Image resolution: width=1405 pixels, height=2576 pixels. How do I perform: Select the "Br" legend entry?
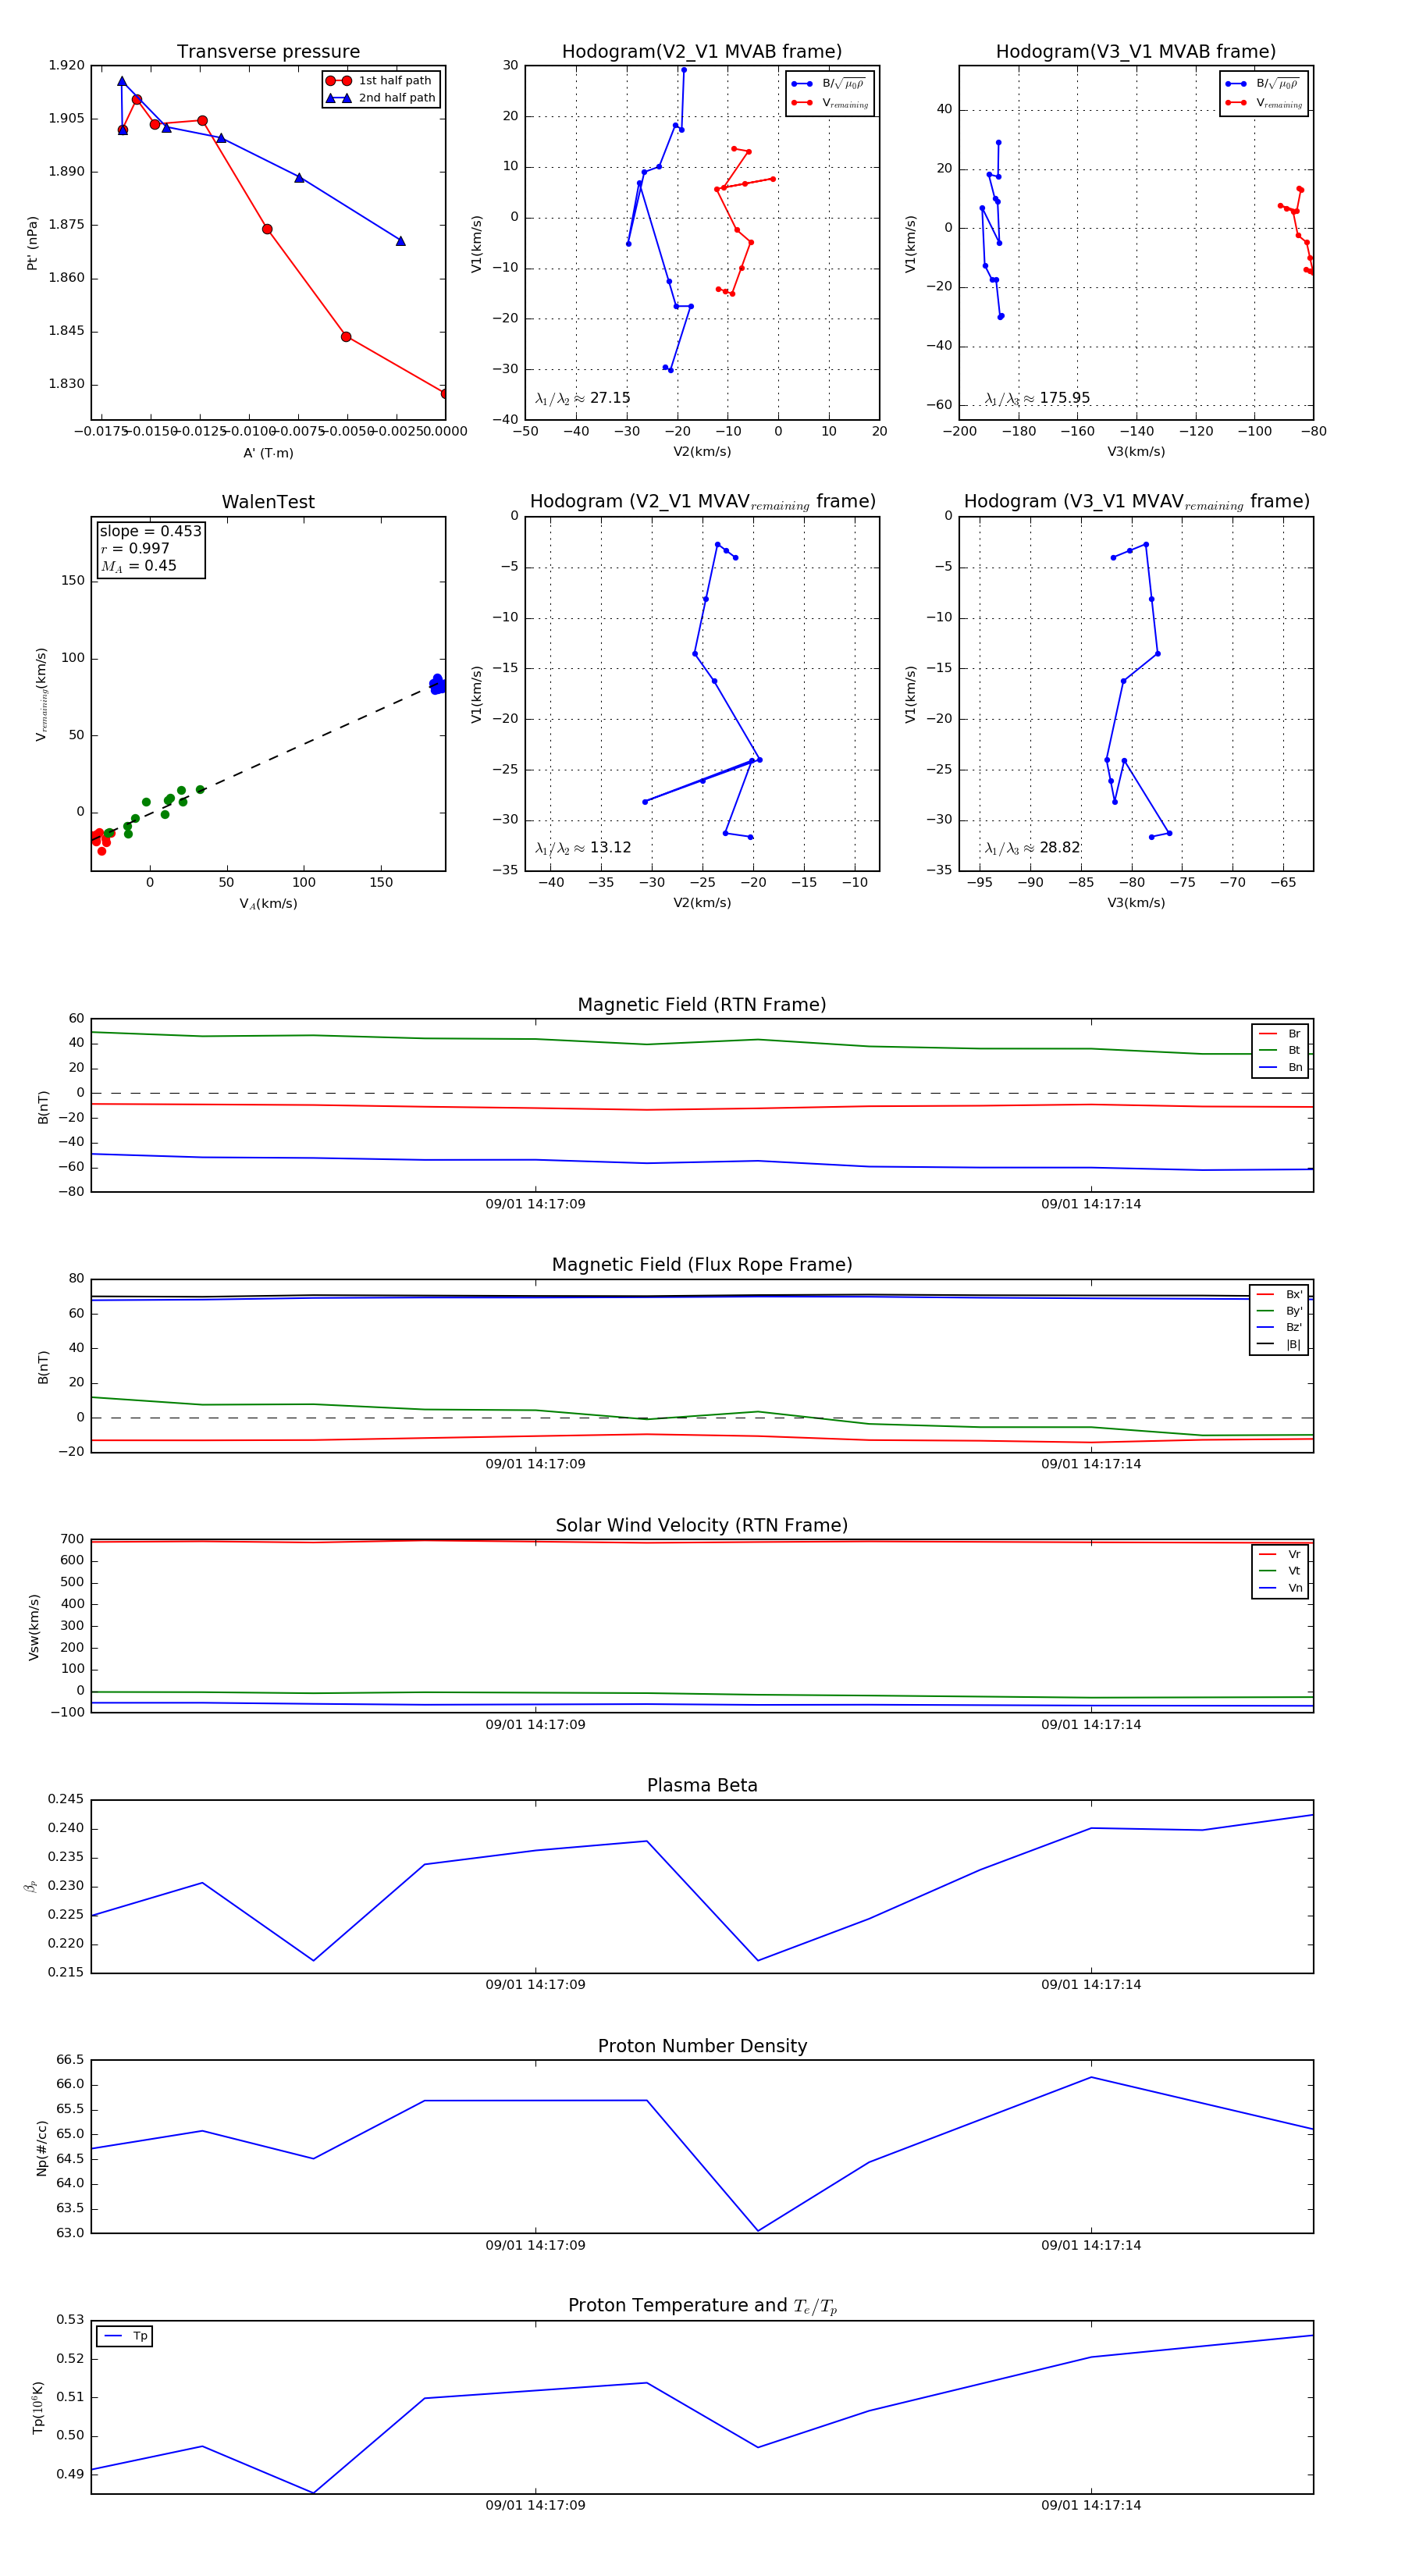tap(1280, 1034)
